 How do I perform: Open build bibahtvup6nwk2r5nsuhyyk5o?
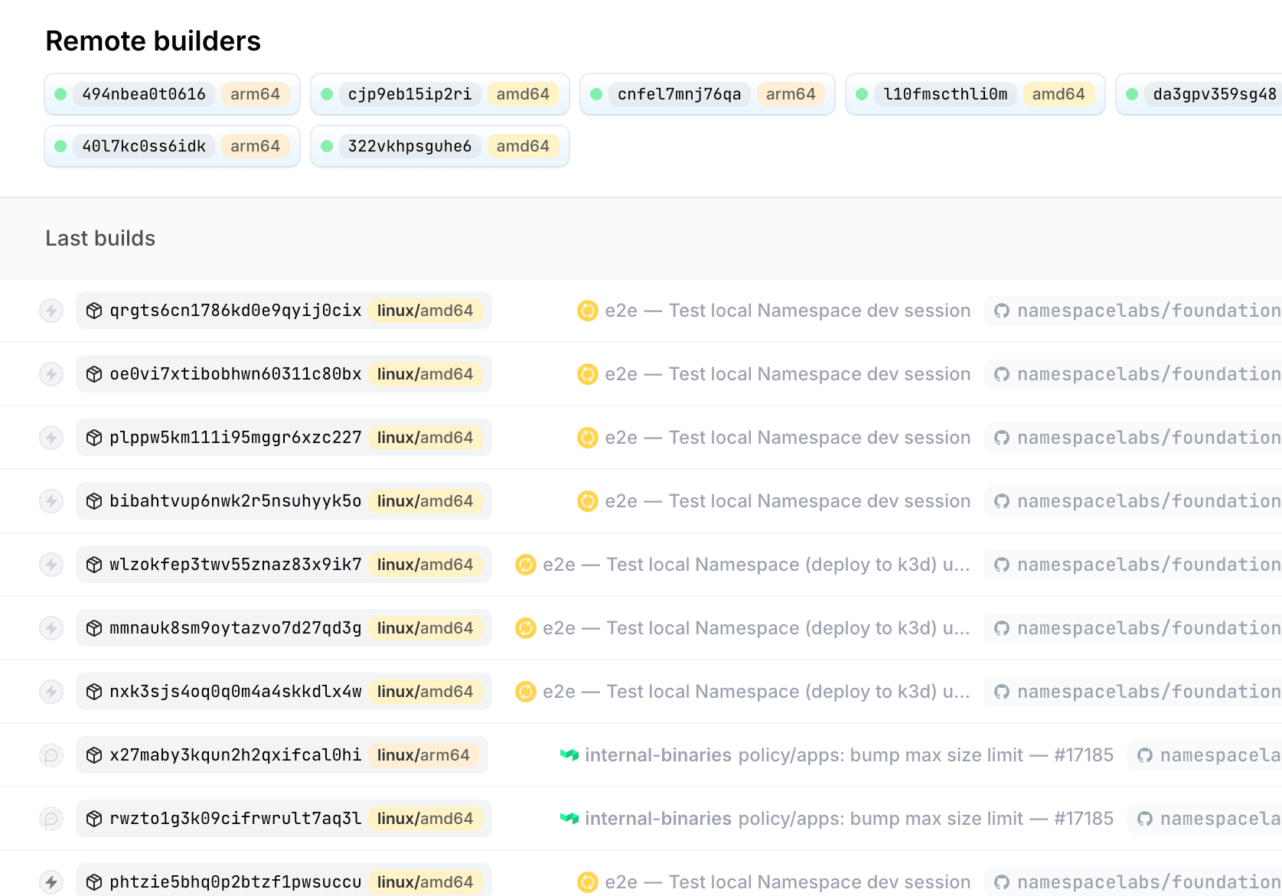283,501
